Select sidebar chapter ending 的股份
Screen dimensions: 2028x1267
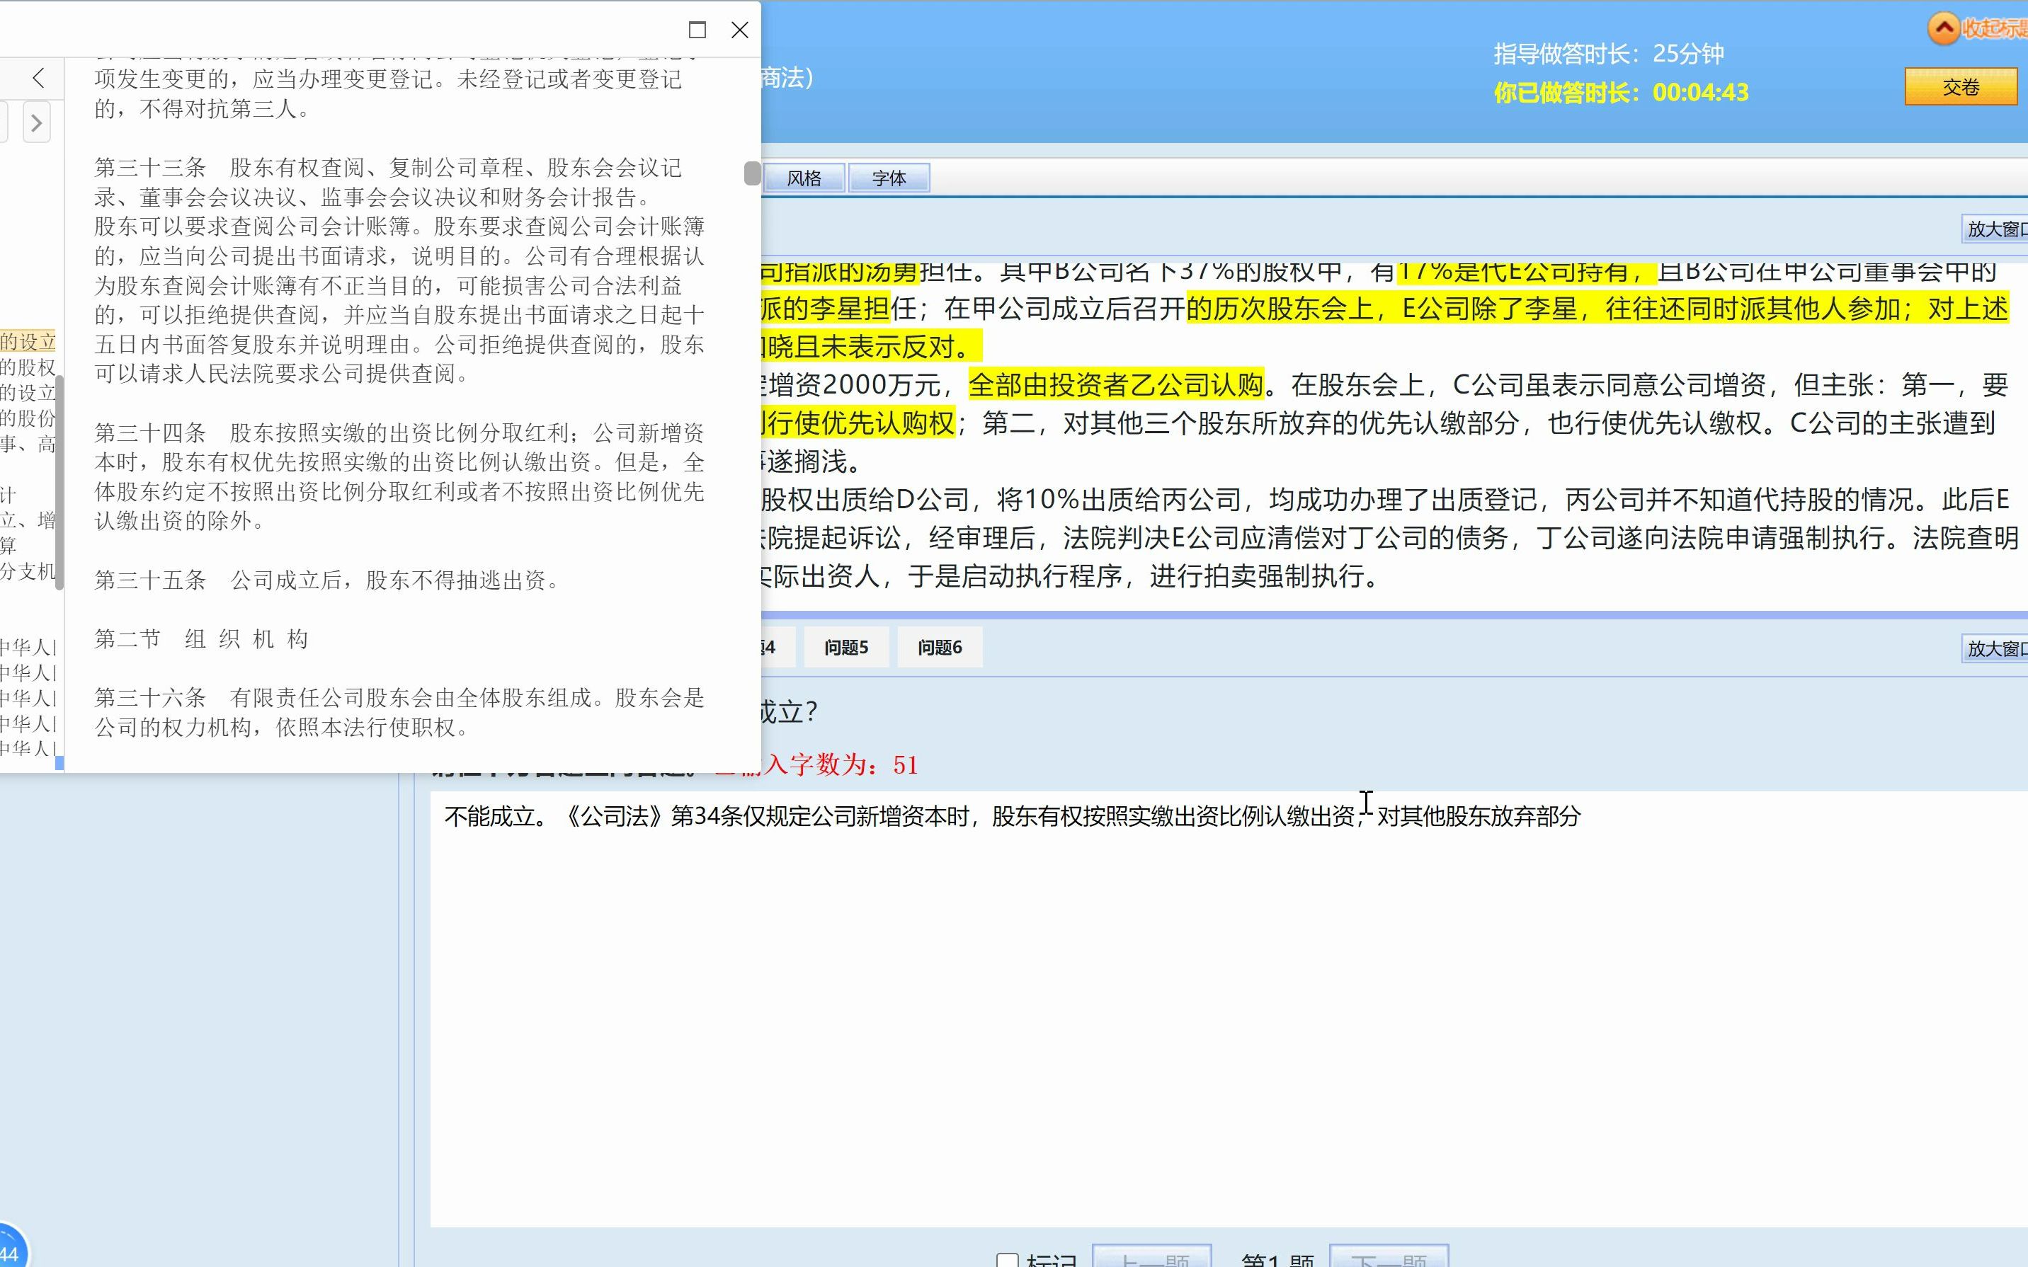(x=28, y=418)
